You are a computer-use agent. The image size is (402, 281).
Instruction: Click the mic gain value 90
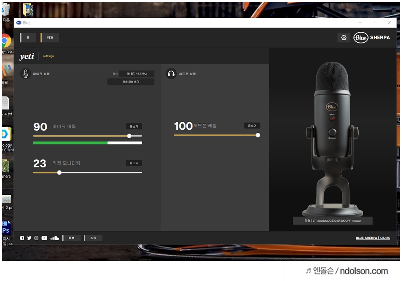(40, 127)
